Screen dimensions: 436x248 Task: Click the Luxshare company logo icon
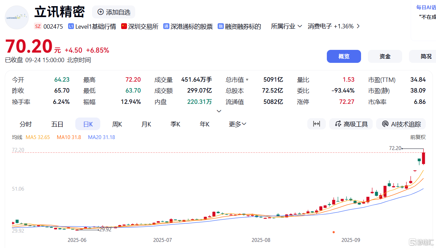[x=16, y=17]
